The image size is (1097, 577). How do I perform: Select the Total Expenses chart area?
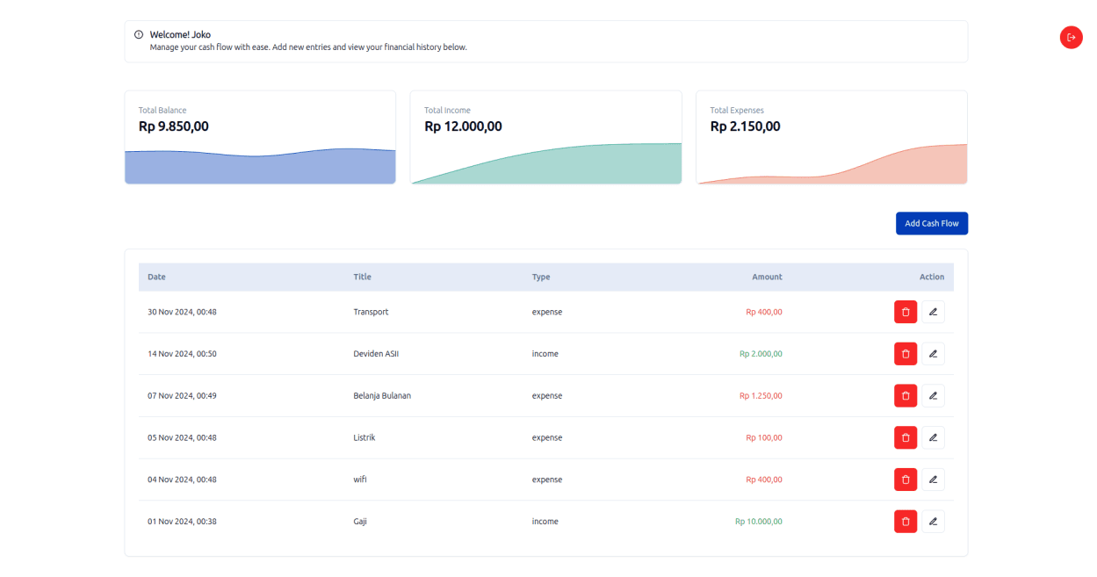(832, 164)
